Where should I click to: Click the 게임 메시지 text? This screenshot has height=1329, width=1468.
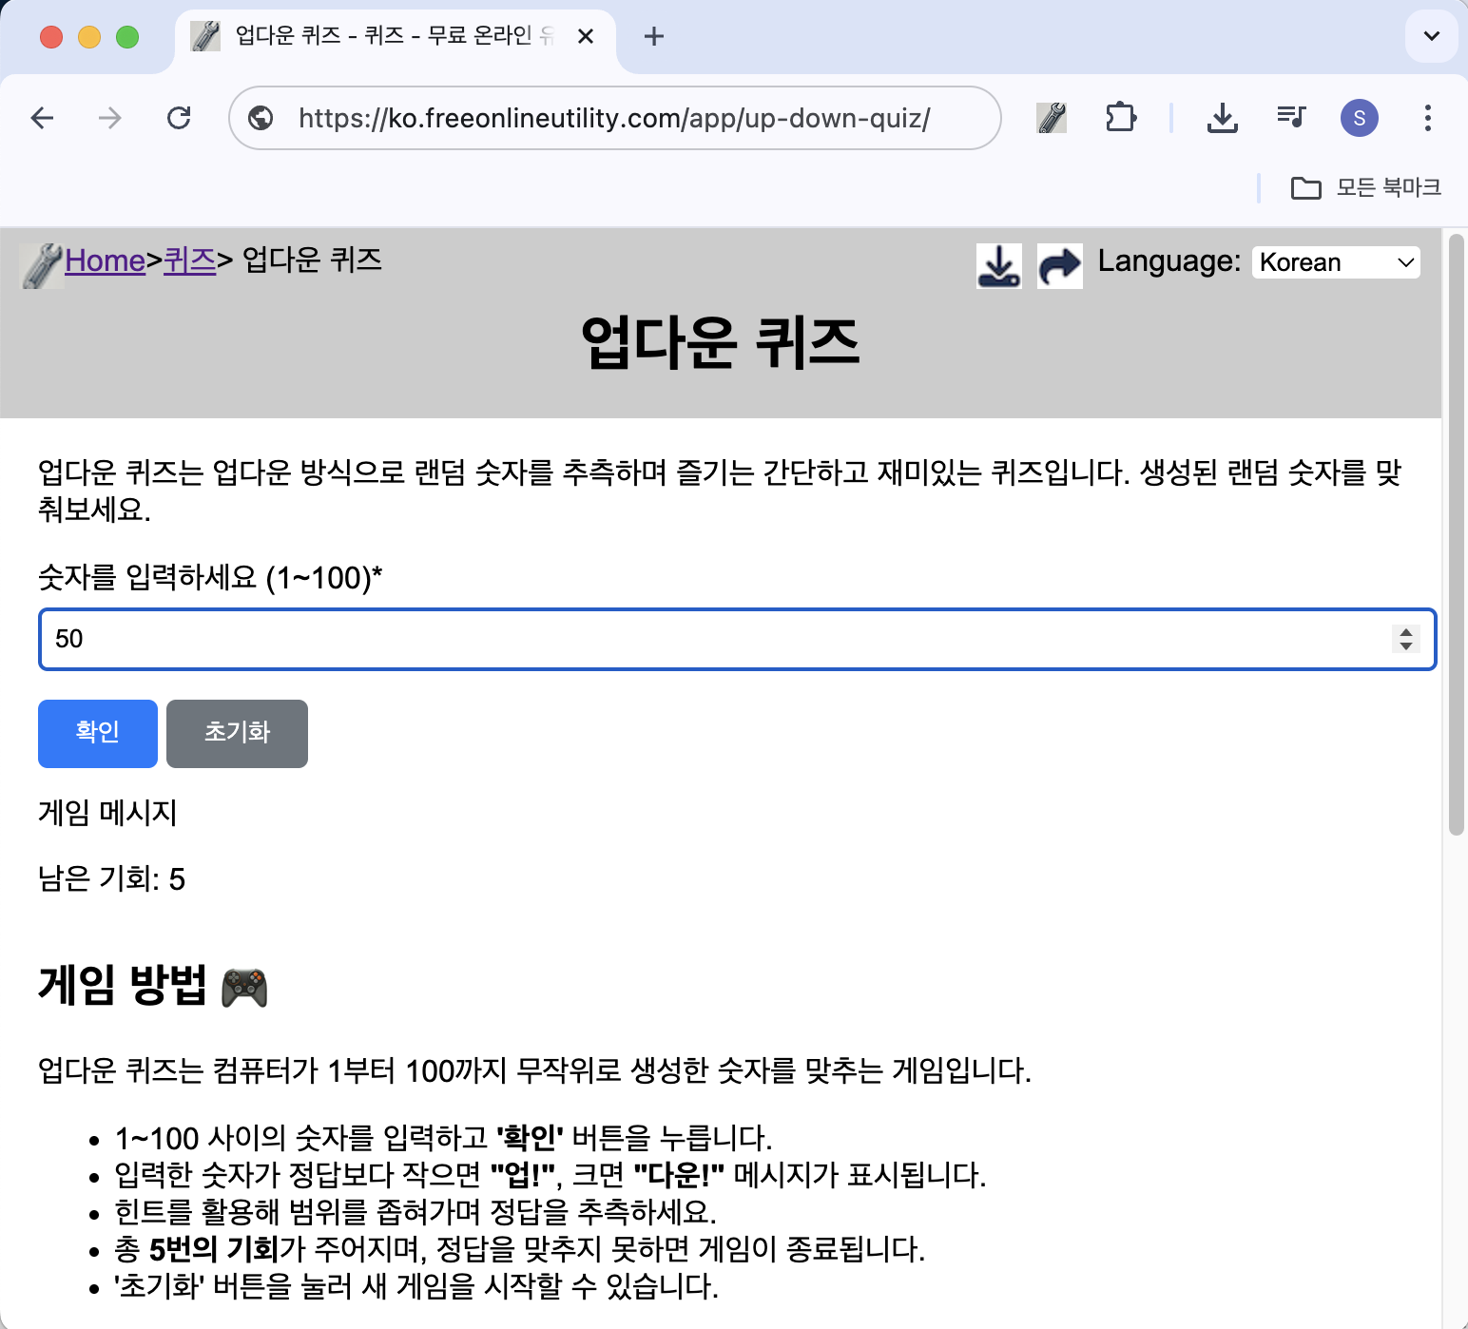(x=107, y=813)
